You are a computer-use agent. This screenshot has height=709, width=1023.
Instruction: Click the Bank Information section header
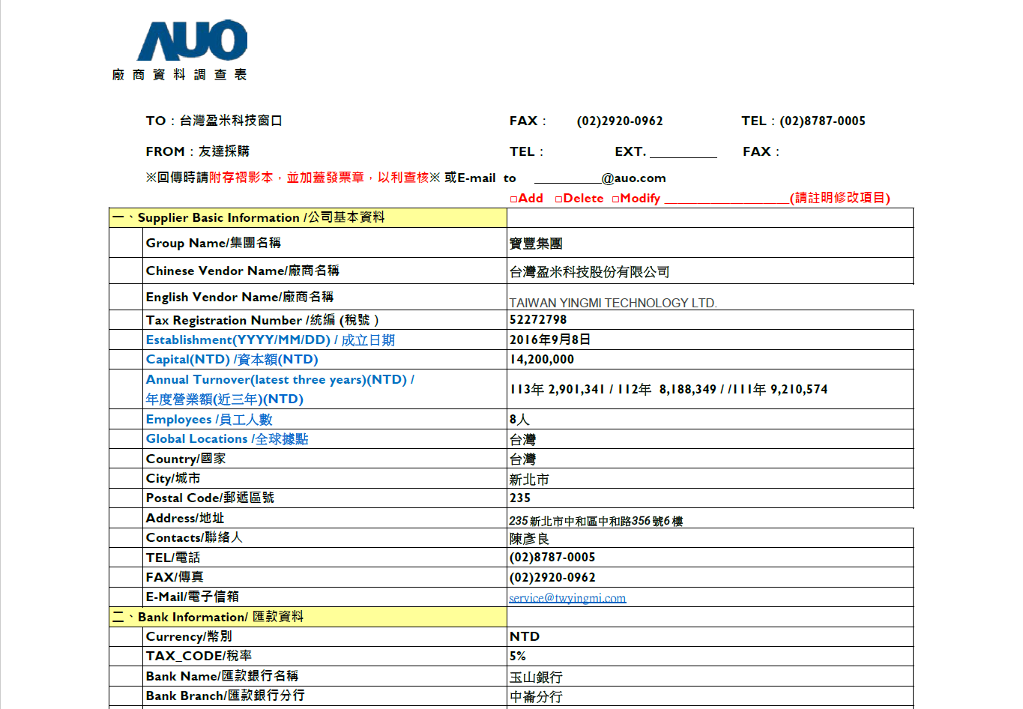coord(307,617)
